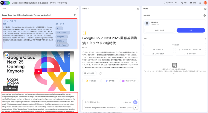
Task: Select the "AI ..." topic chip
Action: pyautogui.click(x=59, y=28)
